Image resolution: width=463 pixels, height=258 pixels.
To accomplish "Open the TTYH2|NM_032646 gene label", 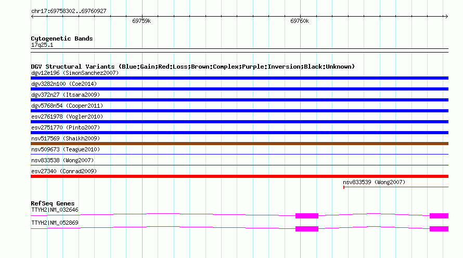I will [55, 210].
